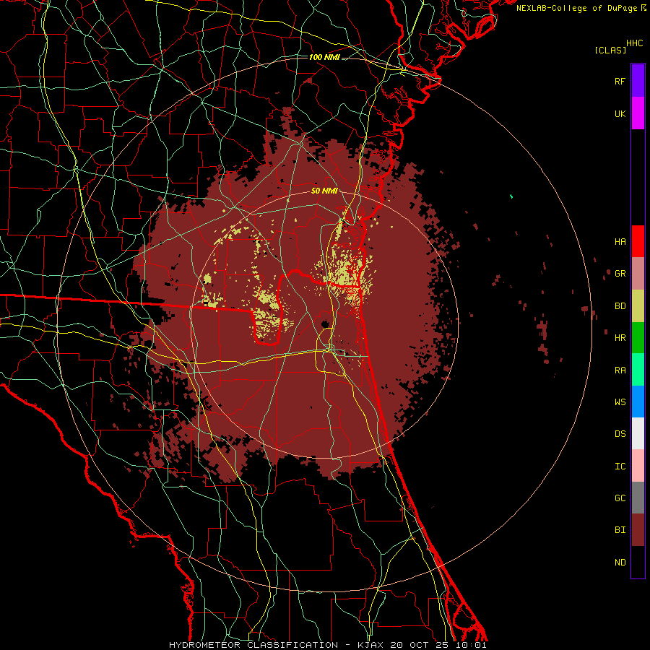Click the HA red legend swatch
The width and height of the screenshot is (650, 650).
click(638, 241)
